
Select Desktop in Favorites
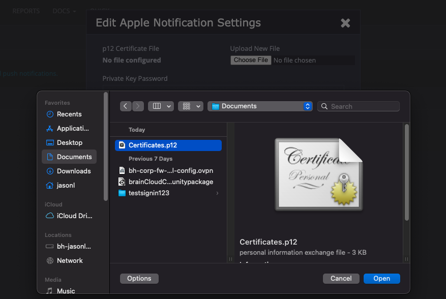(70, 142)
